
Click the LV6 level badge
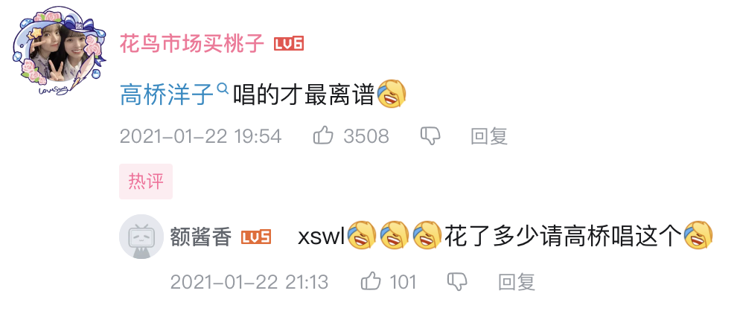click(289, 44)
